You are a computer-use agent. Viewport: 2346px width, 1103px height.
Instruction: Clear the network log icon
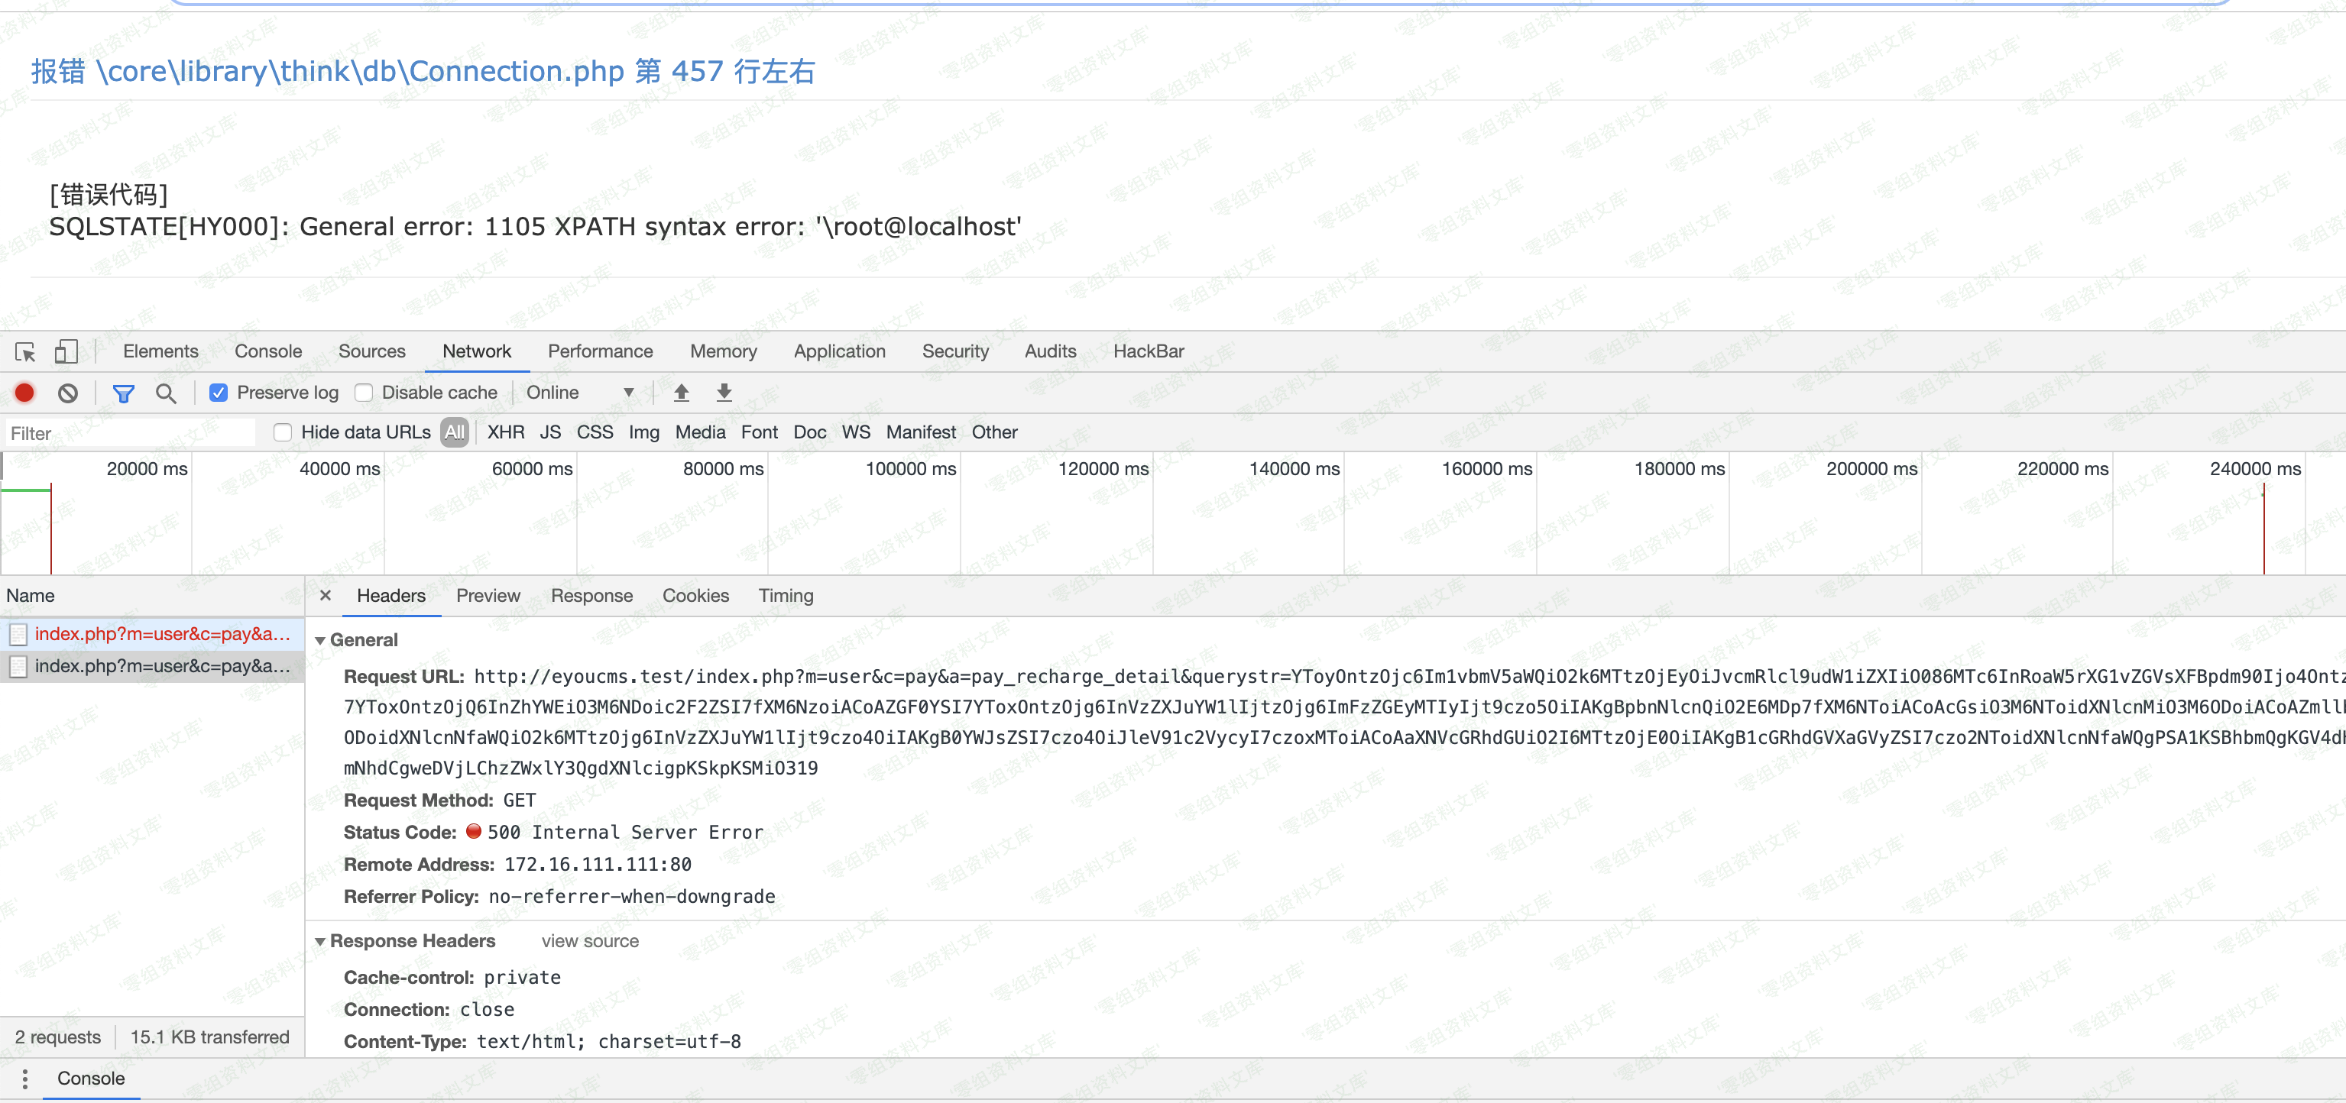click(x=67, y=393)
